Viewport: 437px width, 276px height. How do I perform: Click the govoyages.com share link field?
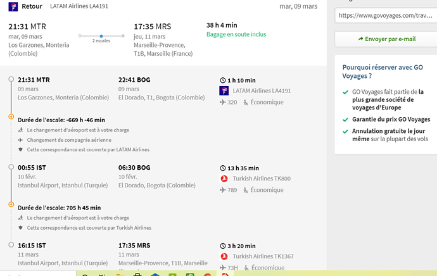pos(386,15)
